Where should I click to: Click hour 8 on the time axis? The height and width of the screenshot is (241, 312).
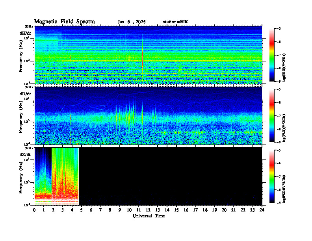[x=110, y=210]
